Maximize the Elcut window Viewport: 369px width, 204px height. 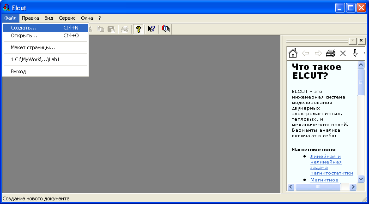click(x=351, y=8)
